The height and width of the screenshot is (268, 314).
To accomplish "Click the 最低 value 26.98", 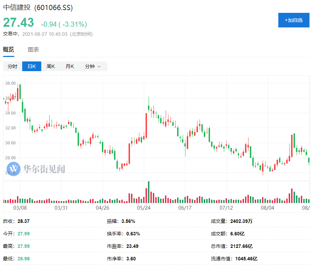I will tap(24, 259).
